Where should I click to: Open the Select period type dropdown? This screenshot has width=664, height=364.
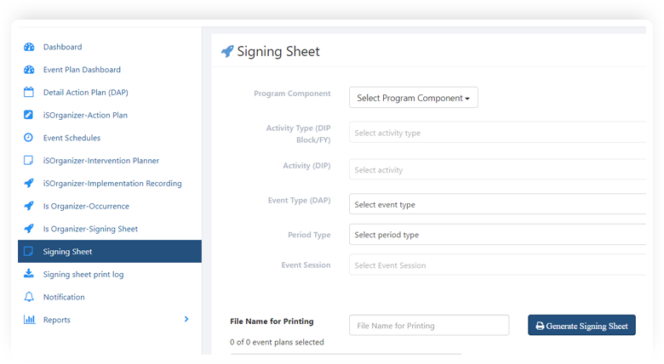(497, 235)
